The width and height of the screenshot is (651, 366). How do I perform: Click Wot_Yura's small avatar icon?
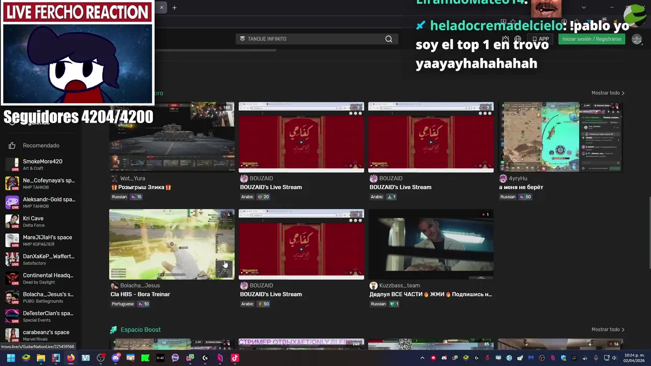tap(114, 178)
